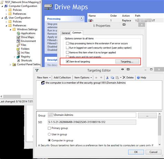Click the Targeting... button
Screen dimensions: 164x159
pyautogui.click(x=127, y=62)
